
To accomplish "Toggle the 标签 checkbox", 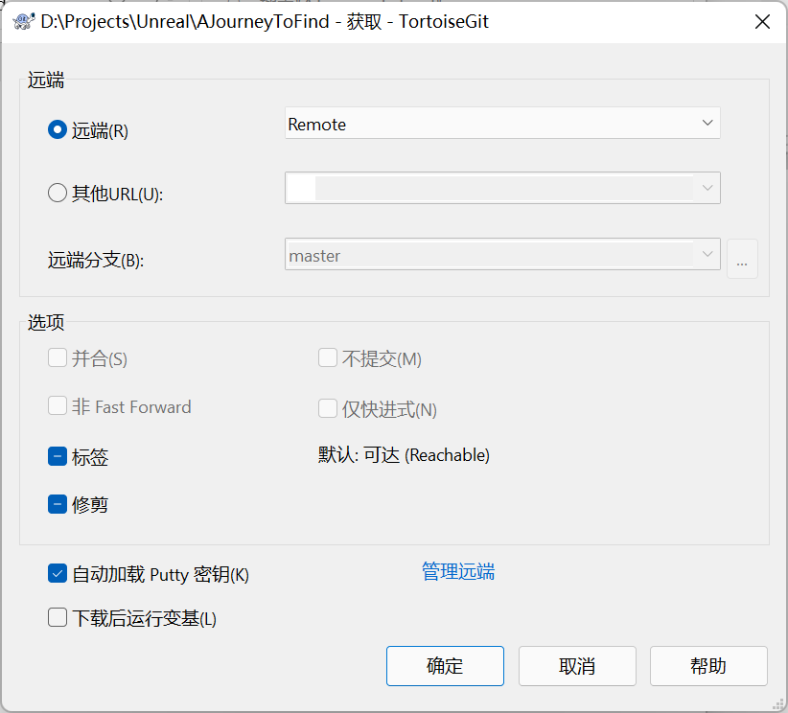I will [57, 456].
